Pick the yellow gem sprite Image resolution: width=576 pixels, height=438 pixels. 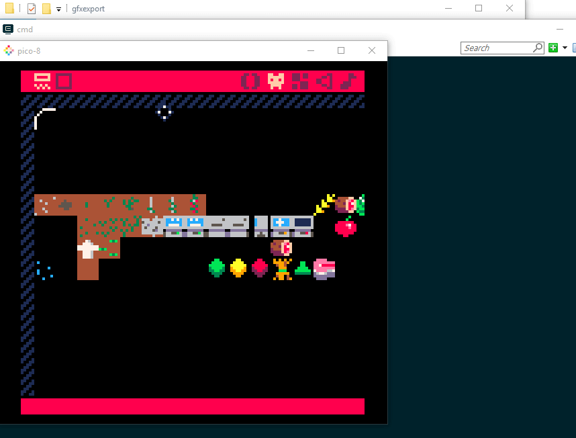point(238,268)
